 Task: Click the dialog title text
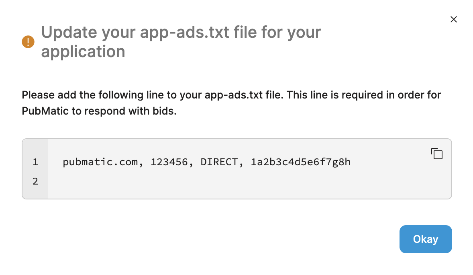point(181,41)
